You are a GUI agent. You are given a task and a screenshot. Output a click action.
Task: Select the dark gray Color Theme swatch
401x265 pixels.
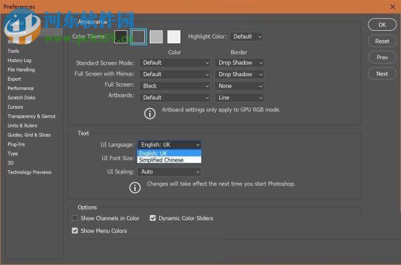tap(138, 37)
